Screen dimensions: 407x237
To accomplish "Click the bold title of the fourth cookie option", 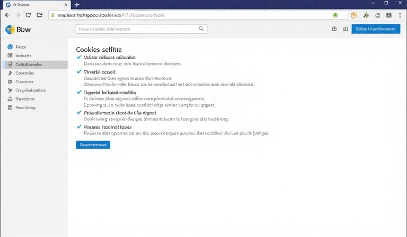I will pos(120,113).
